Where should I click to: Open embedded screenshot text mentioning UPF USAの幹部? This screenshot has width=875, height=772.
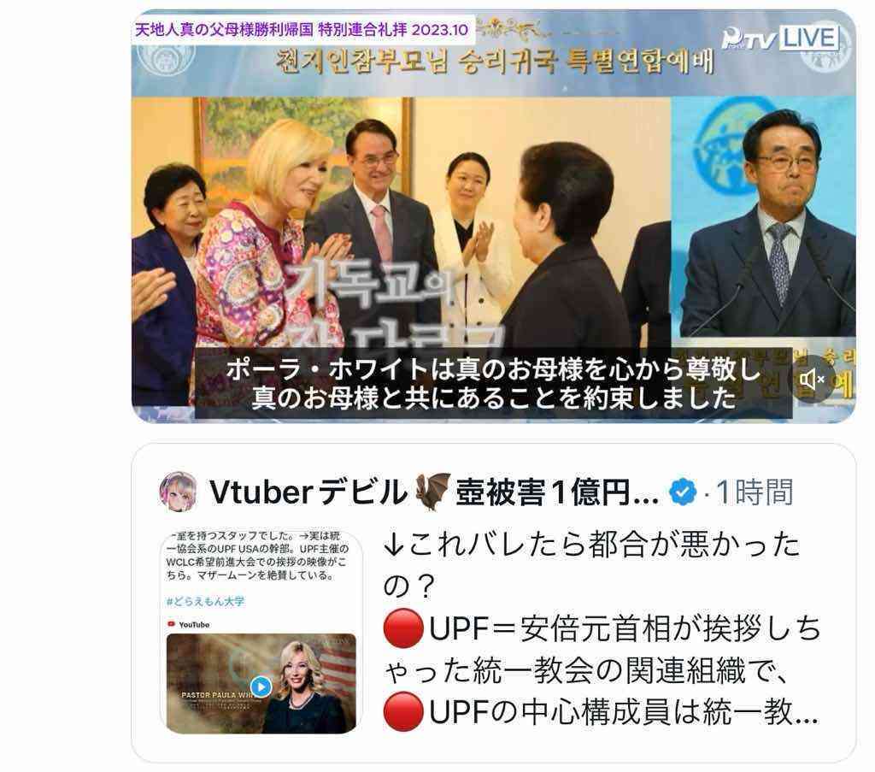click(257, 556)
